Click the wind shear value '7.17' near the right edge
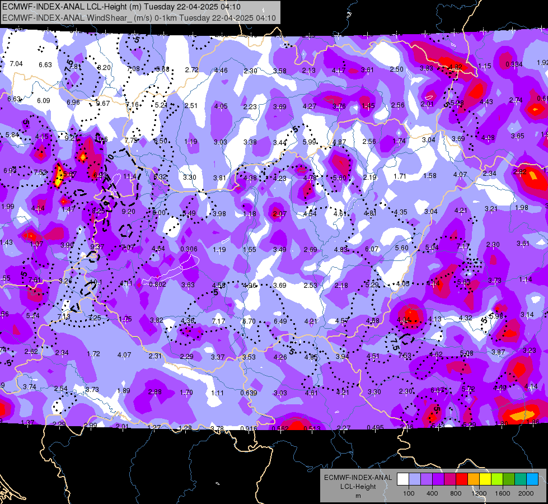Viewport: 548px width, 504px height. [463, 246]
